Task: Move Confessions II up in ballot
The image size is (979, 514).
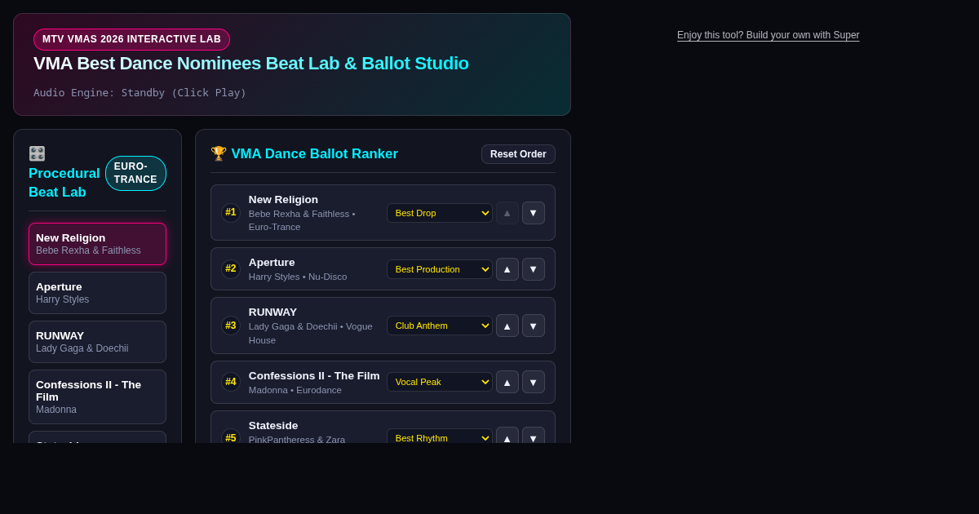Action: (507, 382)
